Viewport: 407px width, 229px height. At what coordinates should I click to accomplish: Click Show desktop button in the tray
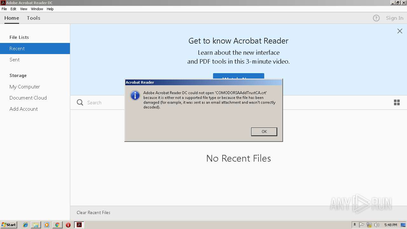[x=403, y=225]
